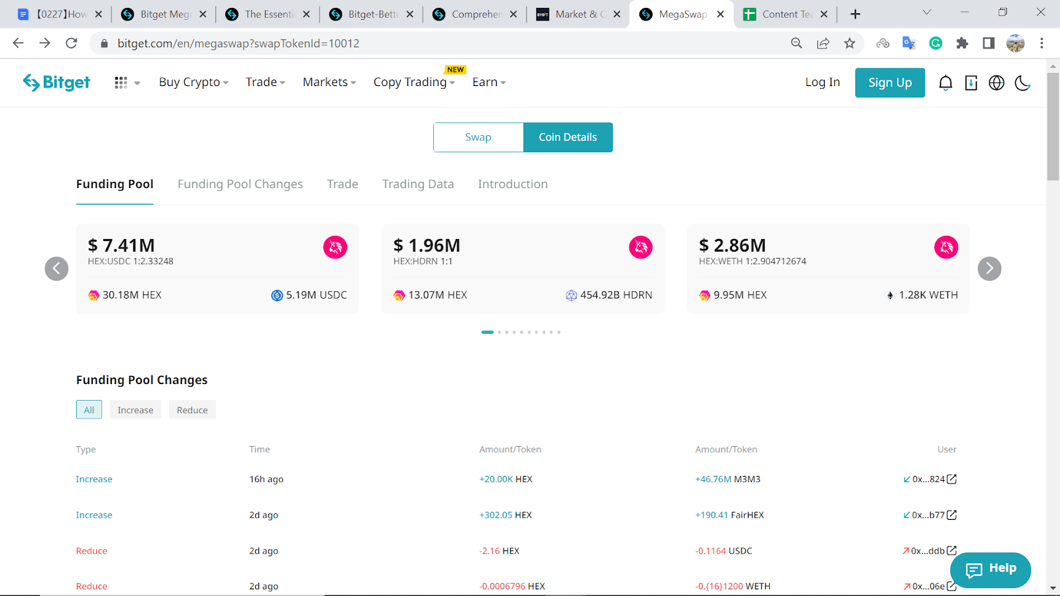Screen dimensions: 1060x596
Task: Select the Increase filter
Action: point(135,410)
